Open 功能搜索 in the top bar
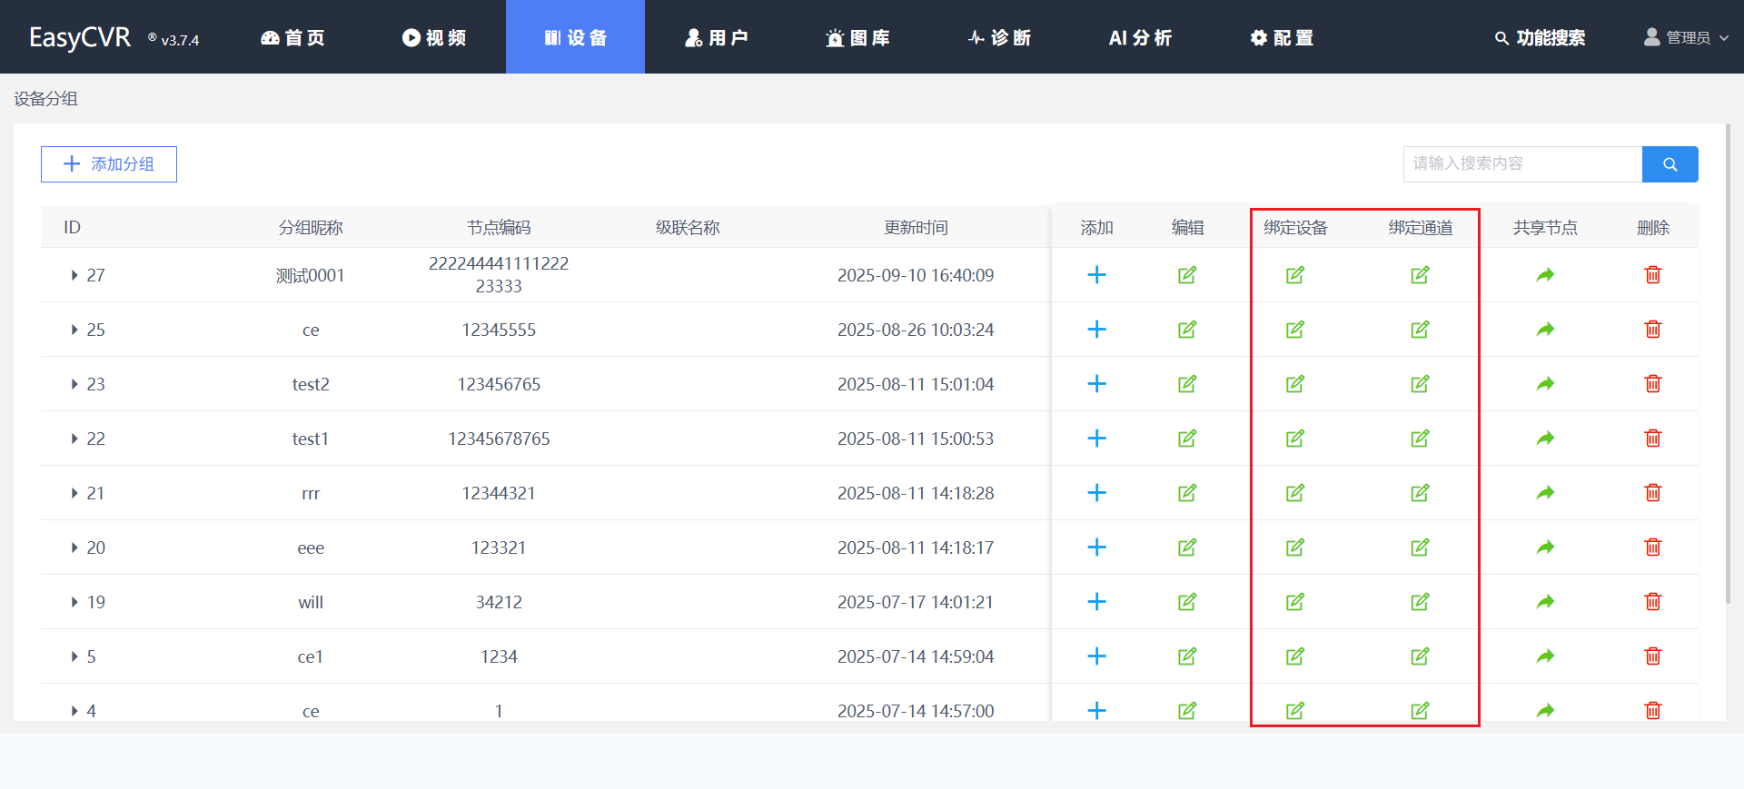1744x789 pixels. tap(1540, 37)
